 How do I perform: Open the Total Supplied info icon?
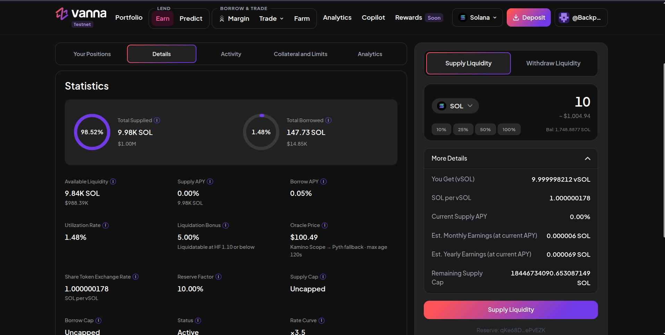coord(157,120)
